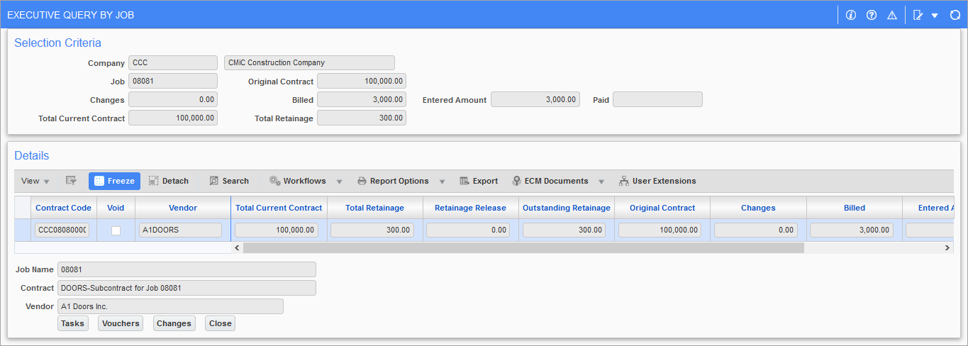The image size is (968, 346).
Task: Expand the Workflows dropdown arrow
Action: point(339,182)
